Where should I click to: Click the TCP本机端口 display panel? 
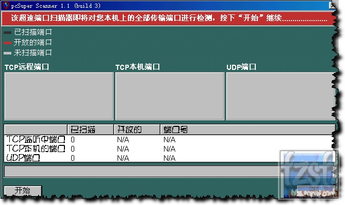pyautogui.click(x=170, y=96)
